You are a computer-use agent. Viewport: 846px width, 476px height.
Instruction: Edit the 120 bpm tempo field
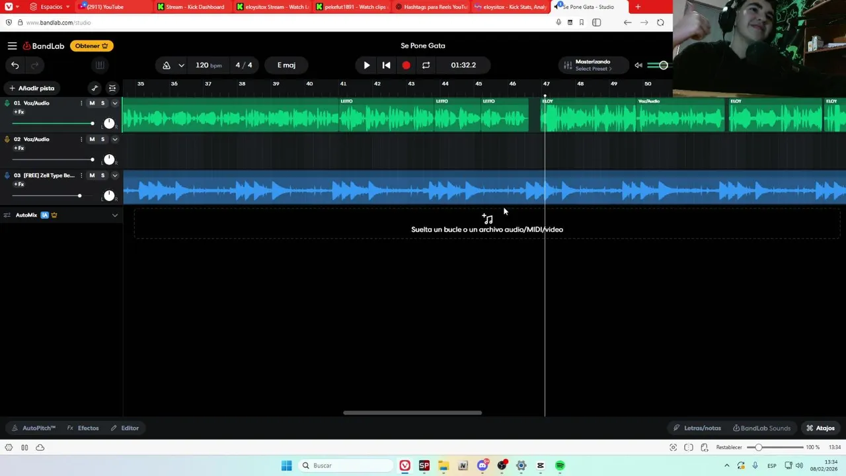tap(208, 65)
